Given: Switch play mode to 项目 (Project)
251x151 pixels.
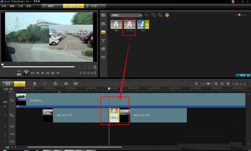Looking at the screenshot, I should (19, 71).
